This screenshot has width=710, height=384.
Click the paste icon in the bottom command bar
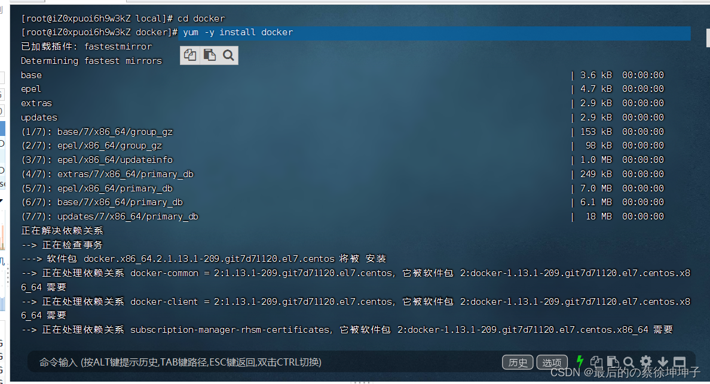tap(613, 362)
